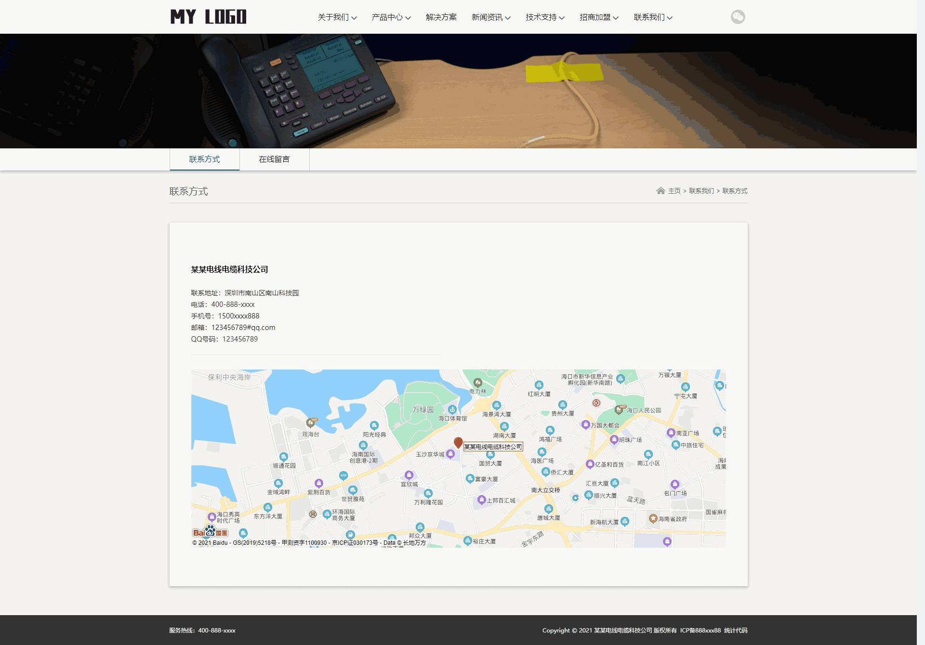Open 关于我们 menu item
Screen dimensions: 925x645
tap(333, 17)
